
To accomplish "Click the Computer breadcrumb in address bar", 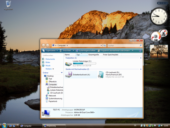I will [x=62, y=45].
